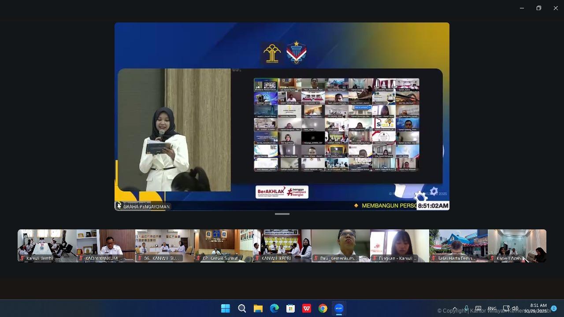Show hidden system tray icons
Viewport: 564px width, 317px height.
[455, 308]
